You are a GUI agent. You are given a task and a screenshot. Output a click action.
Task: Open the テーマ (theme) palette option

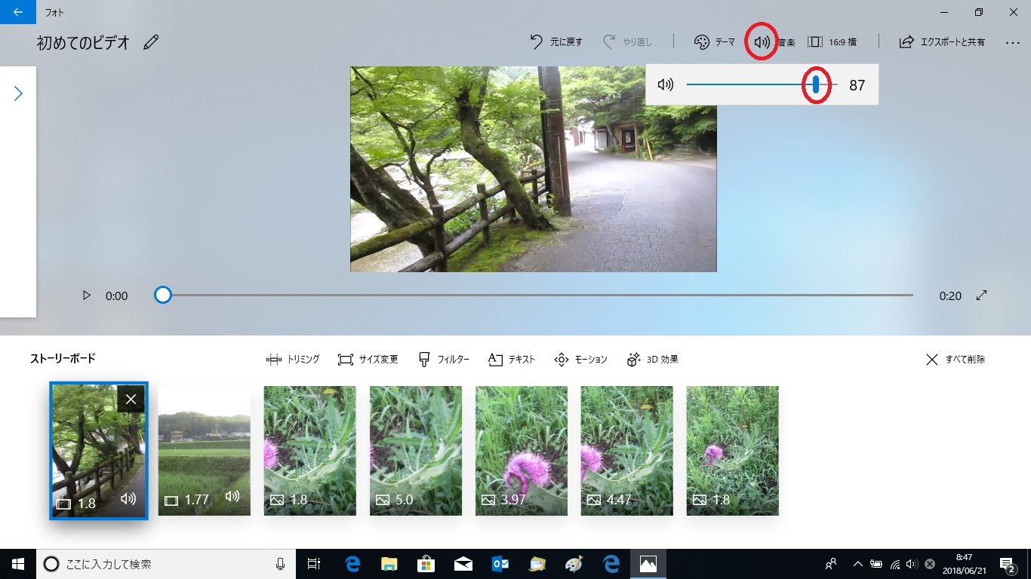[714, 42]
